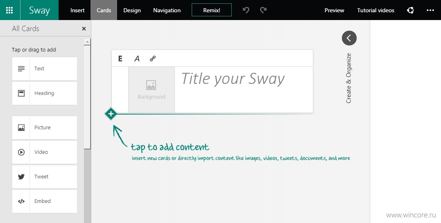Open the Design menu
This screenshot has width=441, height=223.
point(132,10)
